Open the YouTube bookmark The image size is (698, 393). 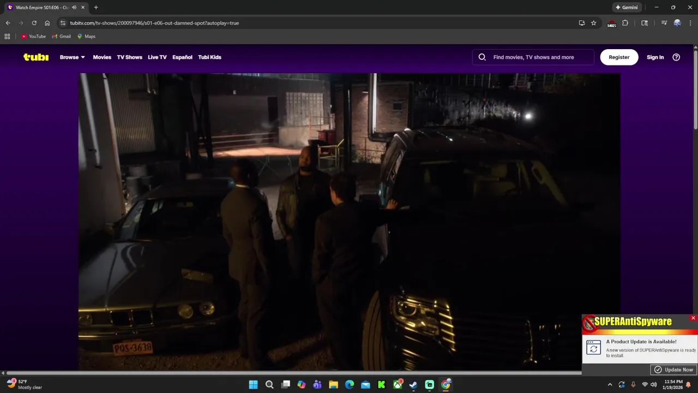point(33,36)
